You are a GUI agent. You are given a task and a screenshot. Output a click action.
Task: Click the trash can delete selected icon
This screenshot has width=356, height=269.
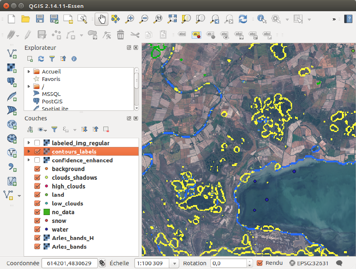(120, 34)
